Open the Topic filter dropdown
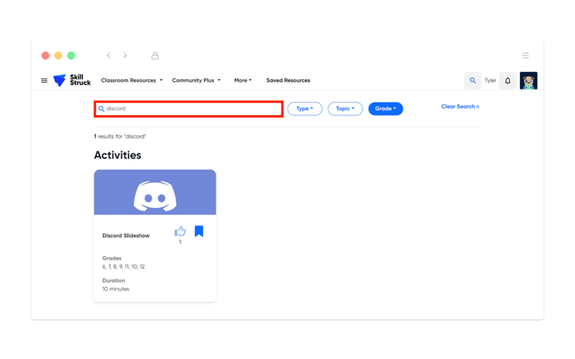 click(345, 109)
